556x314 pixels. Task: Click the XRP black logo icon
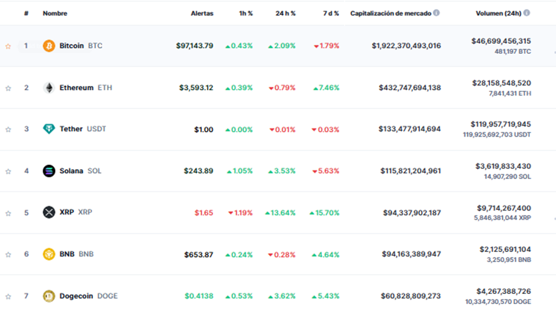click(x=49, y=212)
